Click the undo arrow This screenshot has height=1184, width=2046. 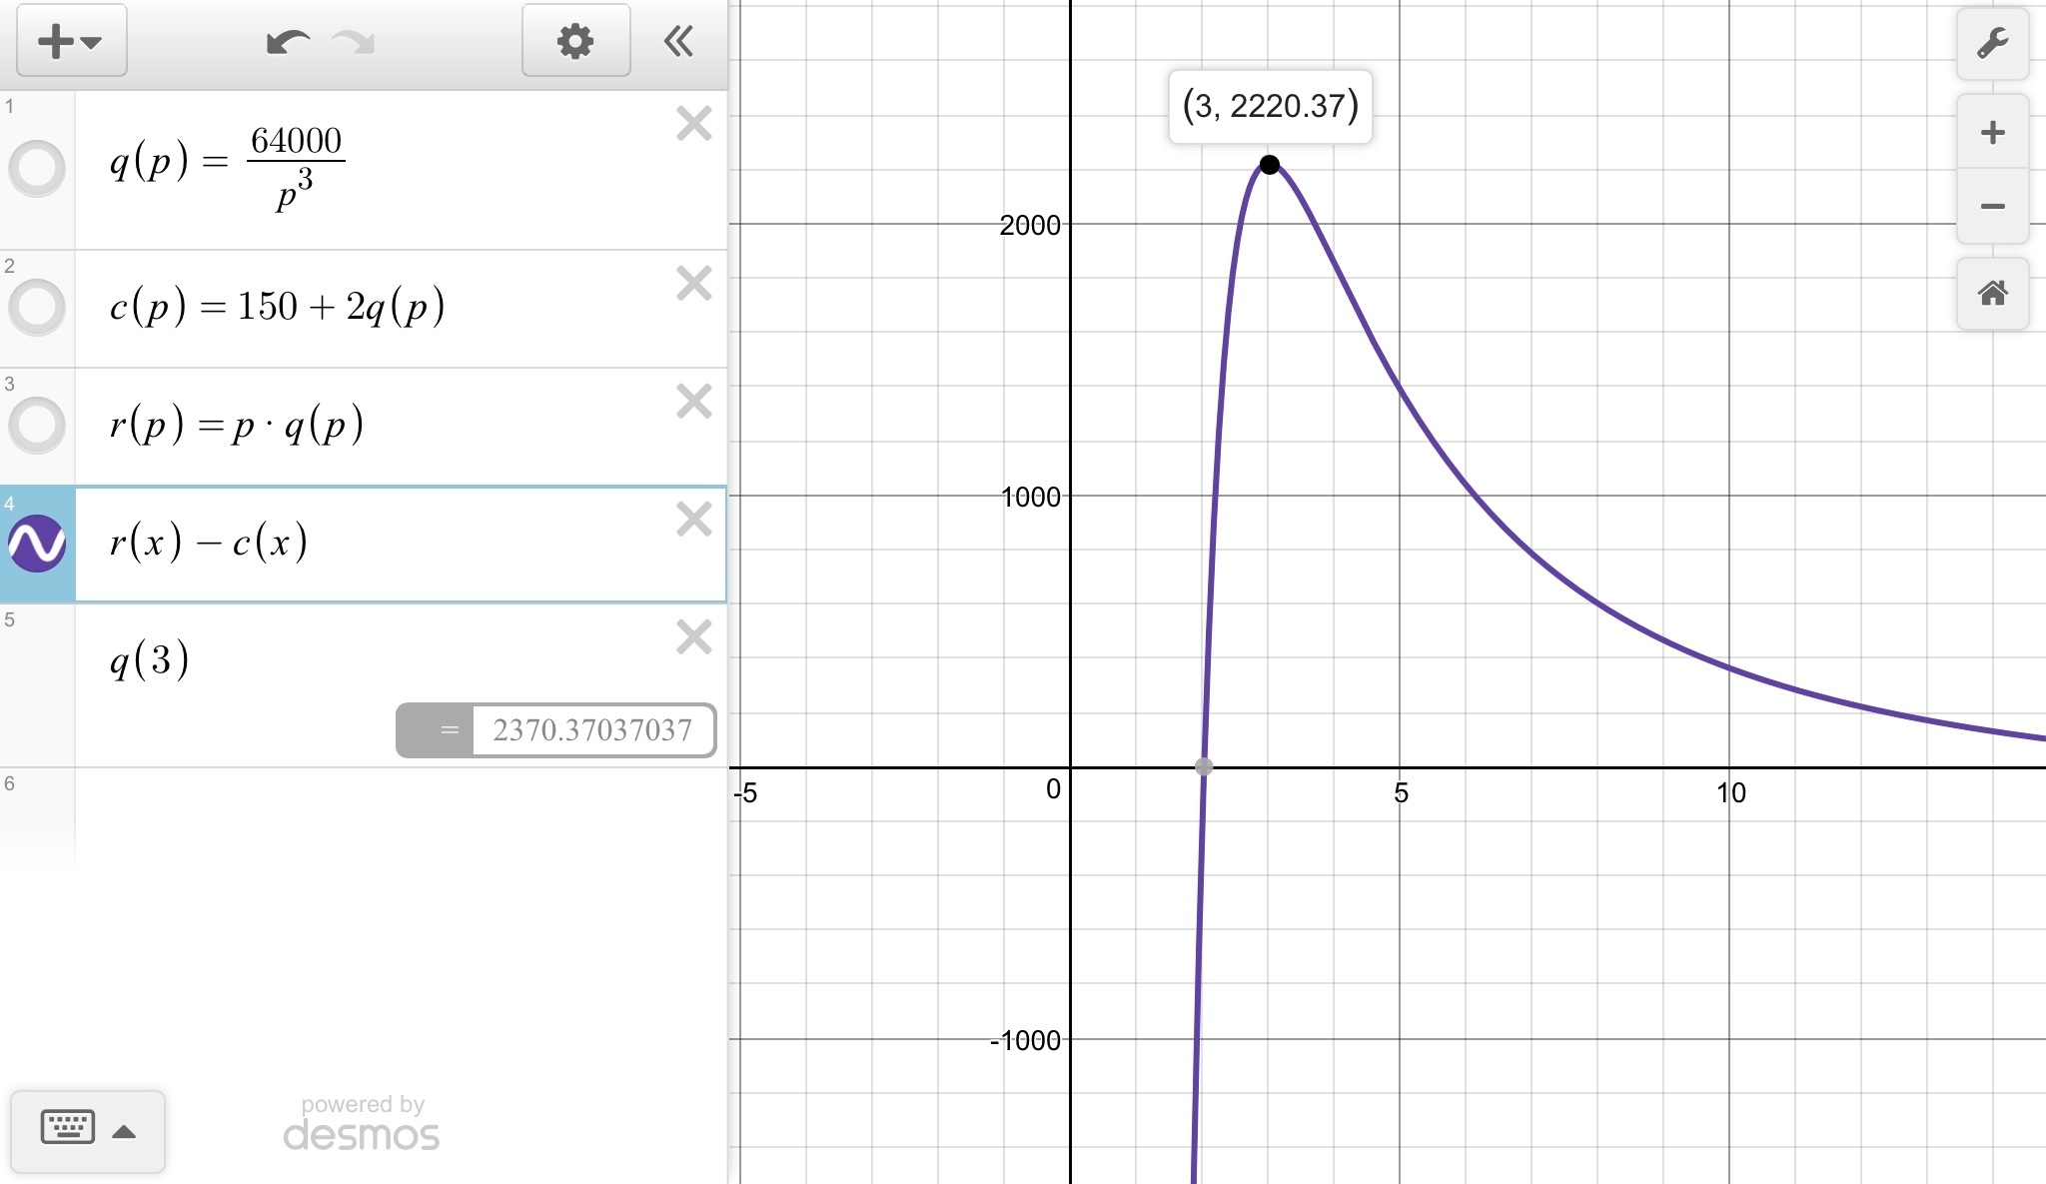288,42
